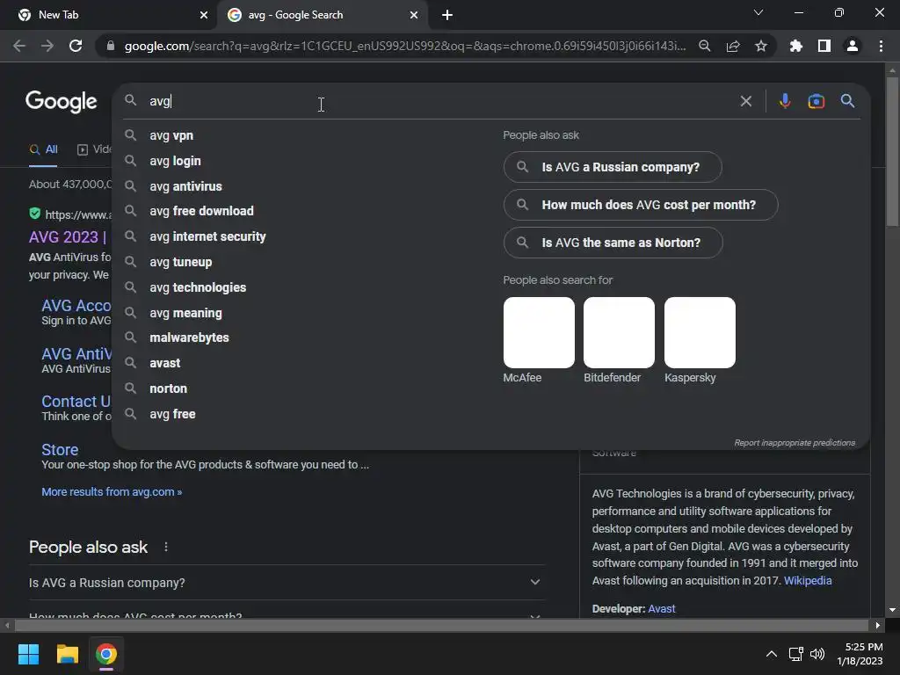Open the clock showing 5:25 PM
The width and height of the screenshot is (900, 675).
click(860, 654)
